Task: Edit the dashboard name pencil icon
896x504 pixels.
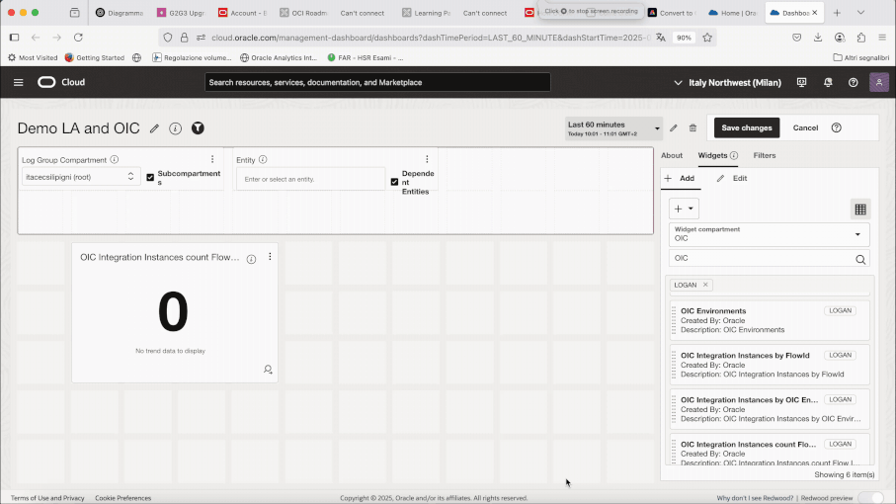Action: 154,128
